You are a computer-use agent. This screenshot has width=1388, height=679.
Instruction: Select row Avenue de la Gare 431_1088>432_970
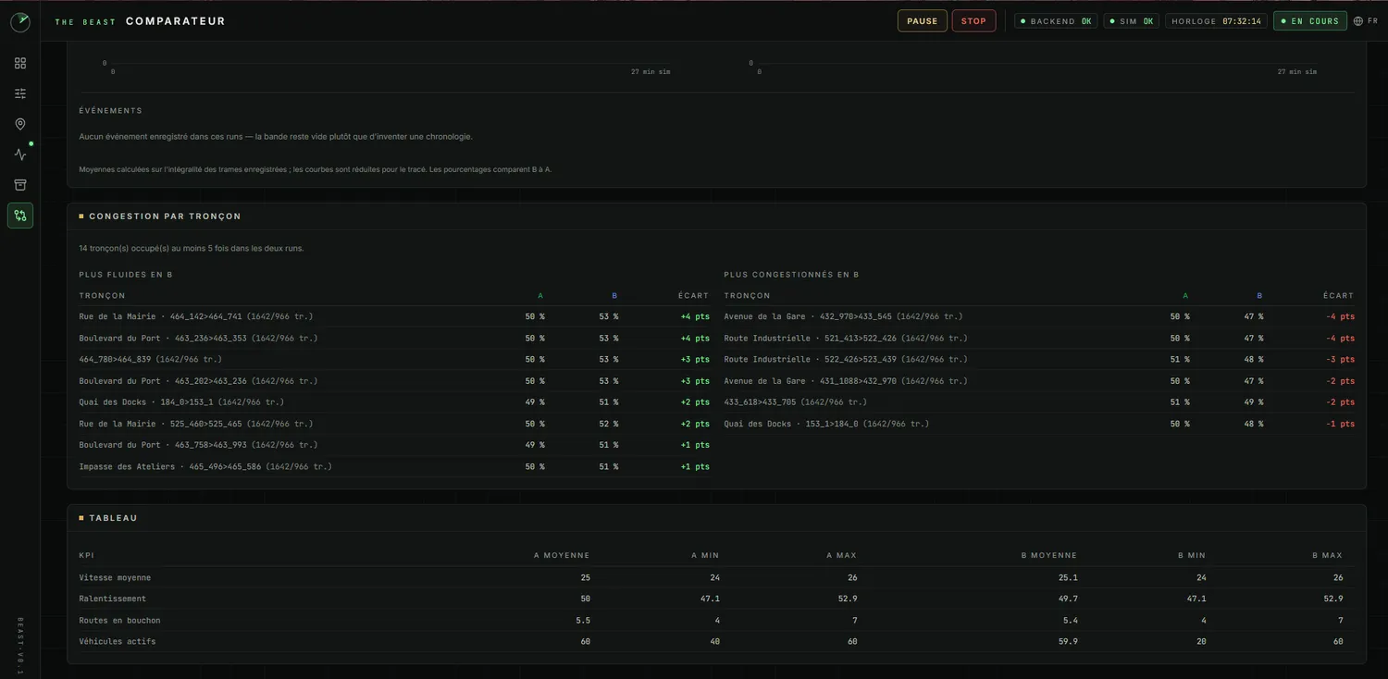coord(1039,380)
